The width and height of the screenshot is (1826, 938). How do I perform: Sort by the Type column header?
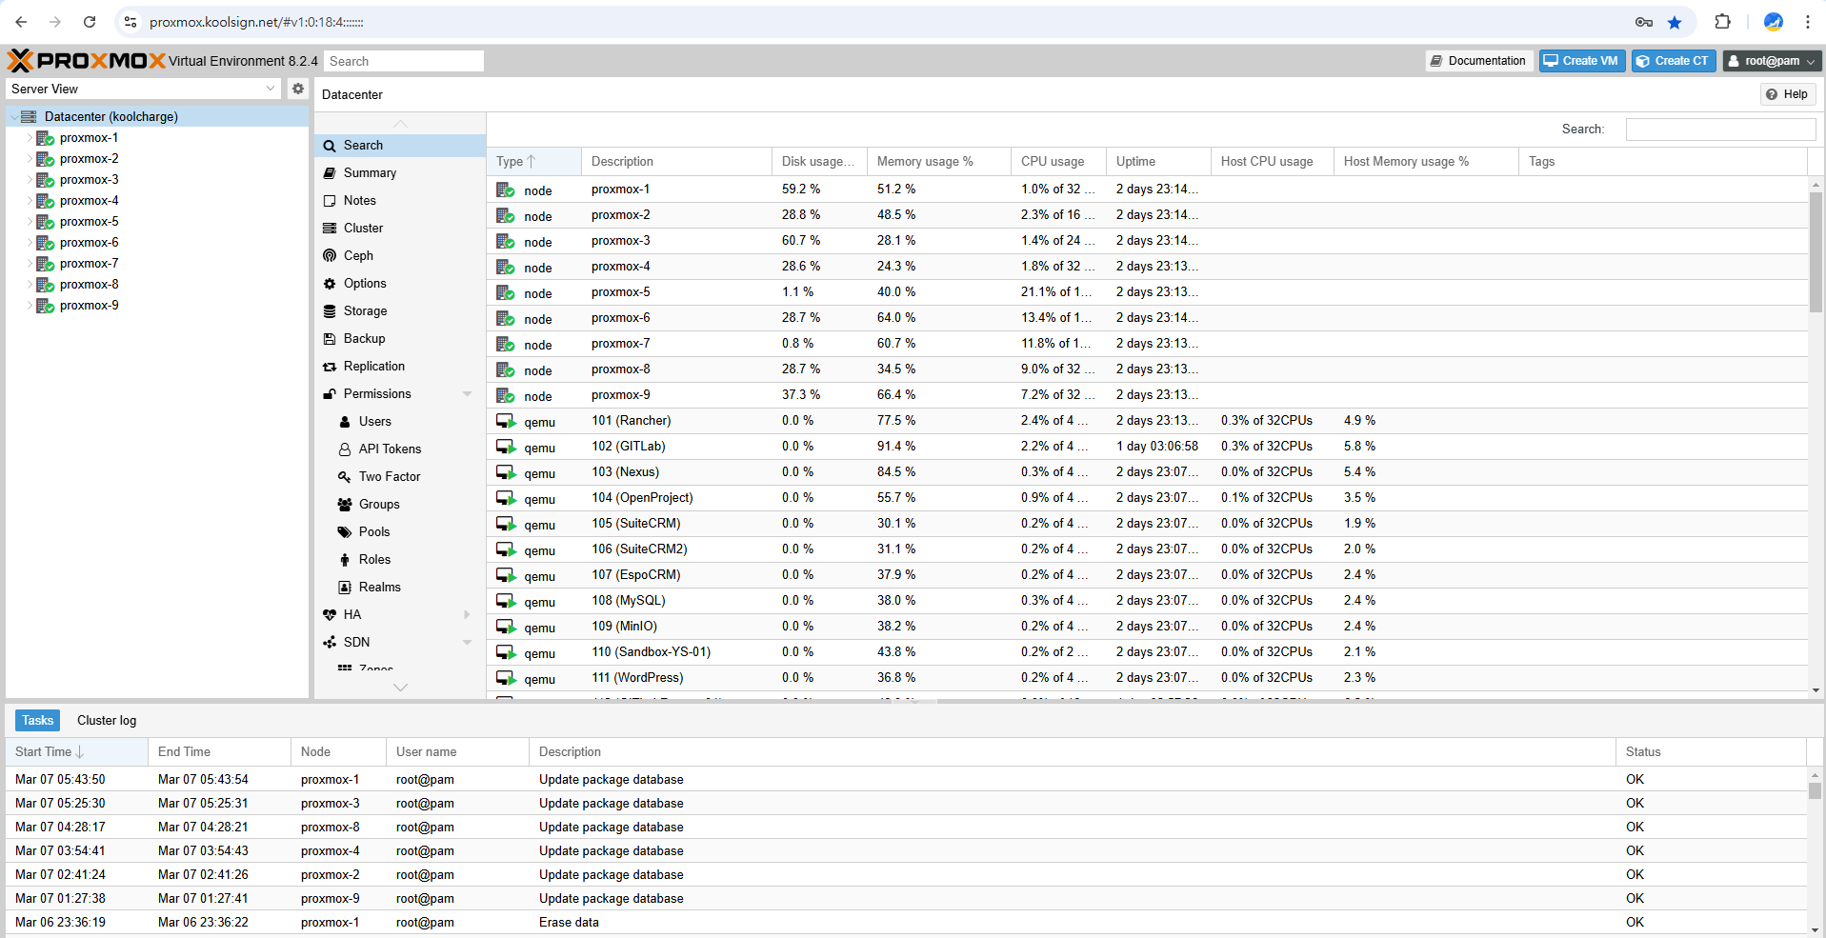(533, 162)
